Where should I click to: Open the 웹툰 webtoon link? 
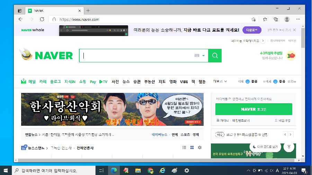202,82
